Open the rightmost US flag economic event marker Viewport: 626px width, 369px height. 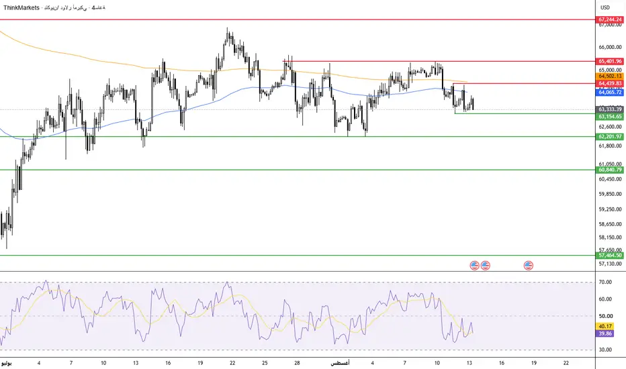528,265
